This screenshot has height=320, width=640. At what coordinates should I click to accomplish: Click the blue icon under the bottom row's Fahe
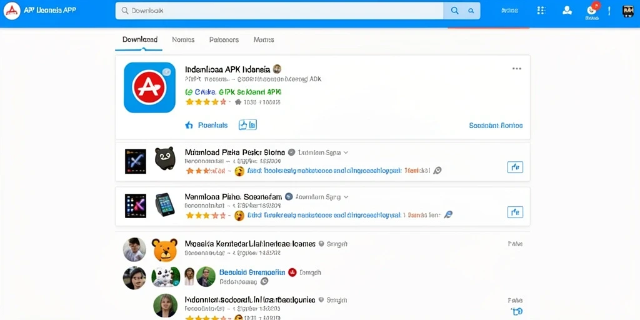(x=516, y=311)
